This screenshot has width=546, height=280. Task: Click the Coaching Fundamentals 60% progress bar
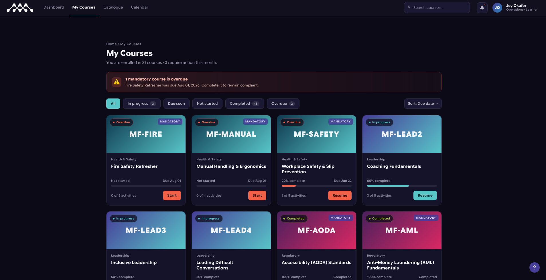402,186
